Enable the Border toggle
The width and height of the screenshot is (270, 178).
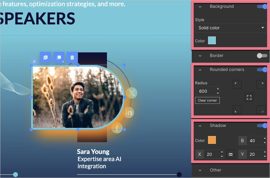tap(262, 56)
